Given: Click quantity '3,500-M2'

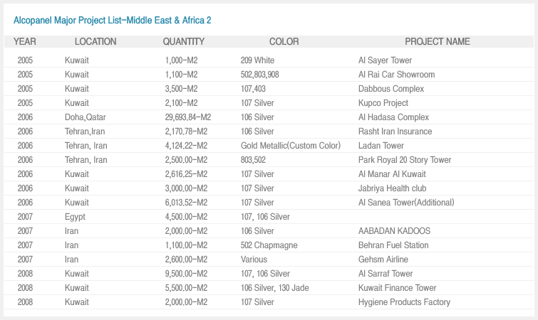Looking at the screenshot, I should pos(181,89).
